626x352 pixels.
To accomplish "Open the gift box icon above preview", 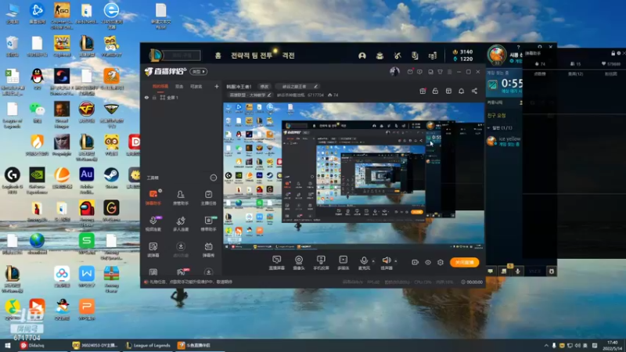I will [423, 91].
